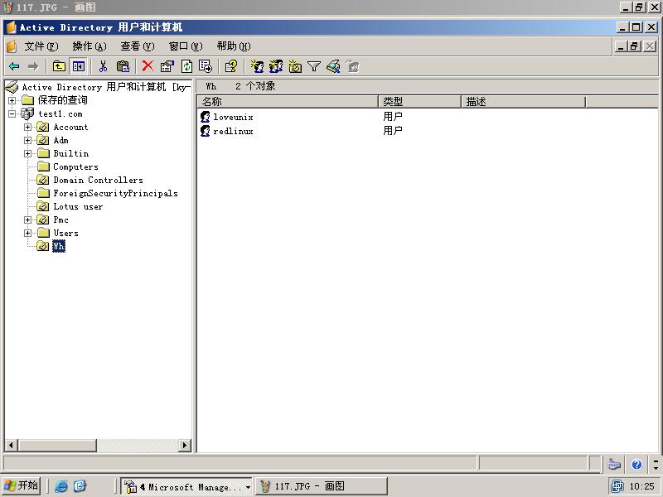Click the Find objects toolbar icon

click(x=333, y=66)
